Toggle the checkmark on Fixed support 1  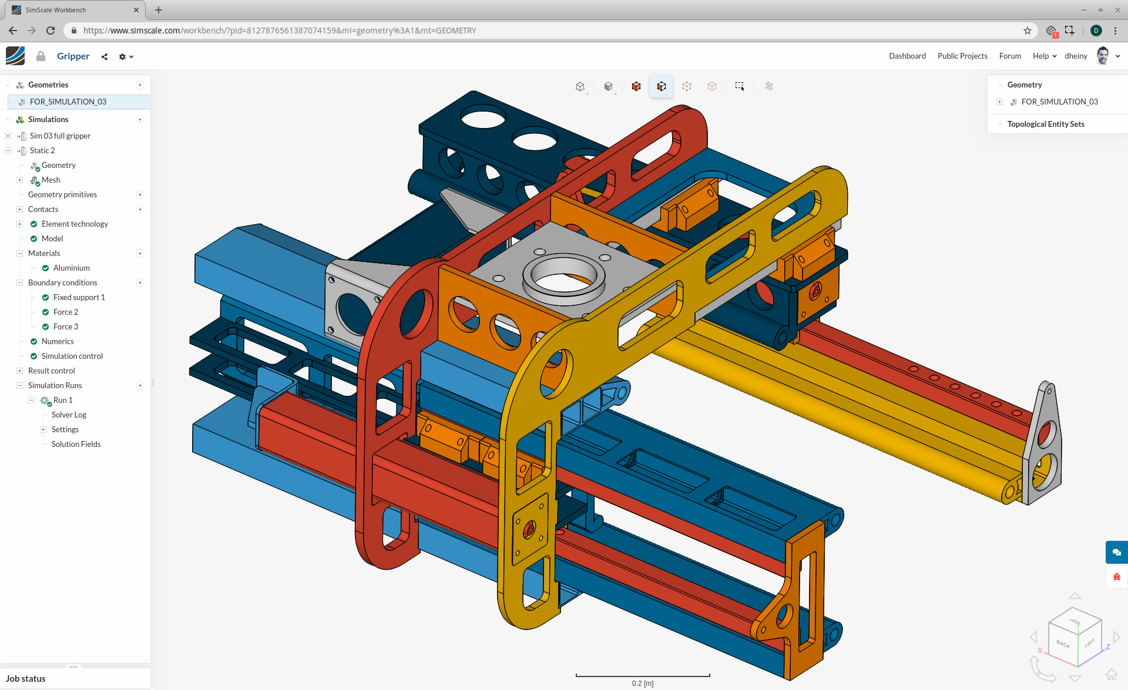pyautogui.click(x=44, y=297)
